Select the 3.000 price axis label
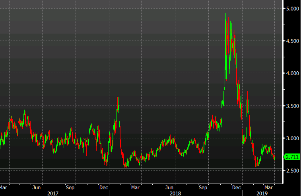Screen dimensions: 301x196 click(x=291, y=138)
